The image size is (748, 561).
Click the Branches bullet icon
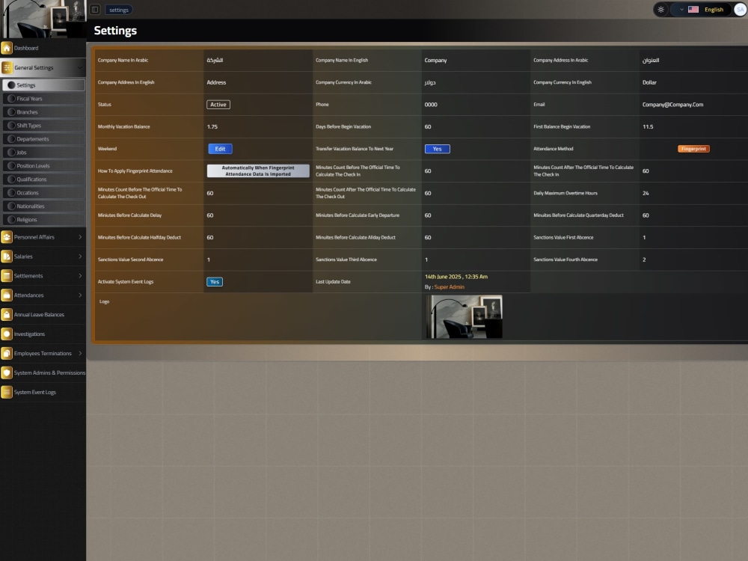(x=11, y=112)
